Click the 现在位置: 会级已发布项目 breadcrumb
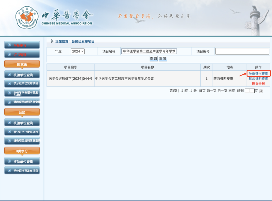 point(75,41)
